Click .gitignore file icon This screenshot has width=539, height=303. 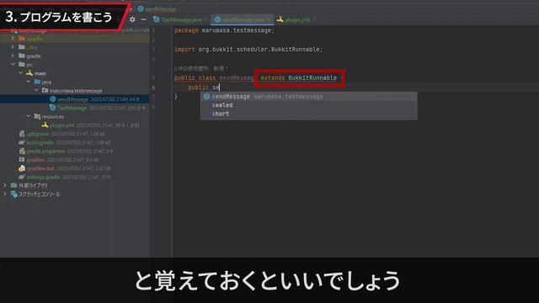pos(22,134)
